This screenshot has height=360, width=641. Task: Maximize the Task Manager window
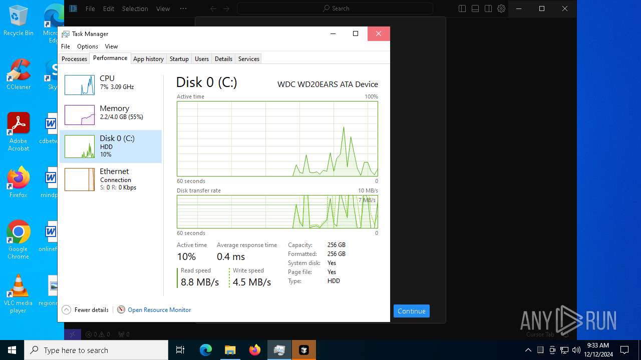(356, 33)
